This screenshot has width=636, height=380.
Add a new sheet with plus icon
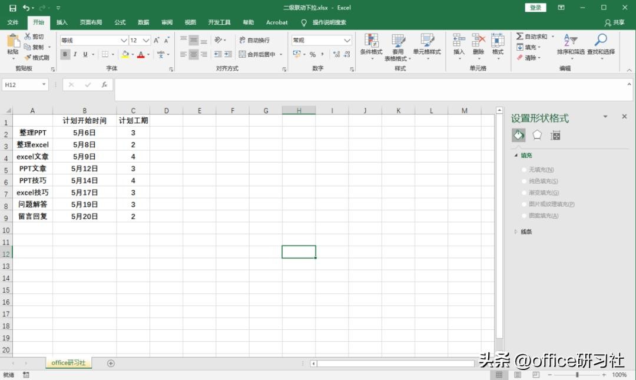click(111, 363)
